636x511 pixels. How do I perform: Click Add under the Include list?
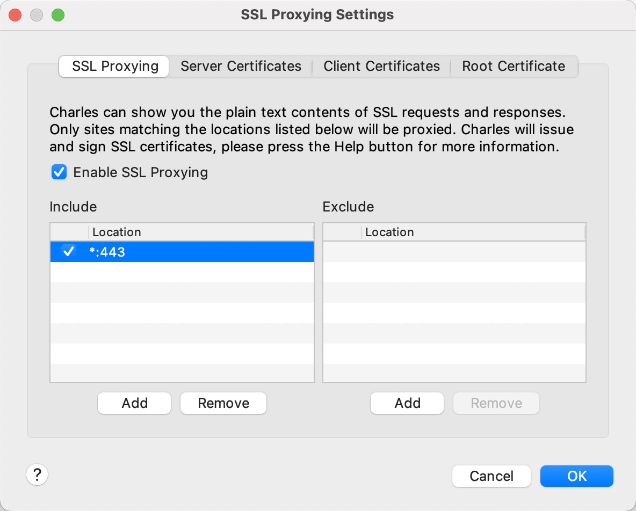tap(134, 403)
